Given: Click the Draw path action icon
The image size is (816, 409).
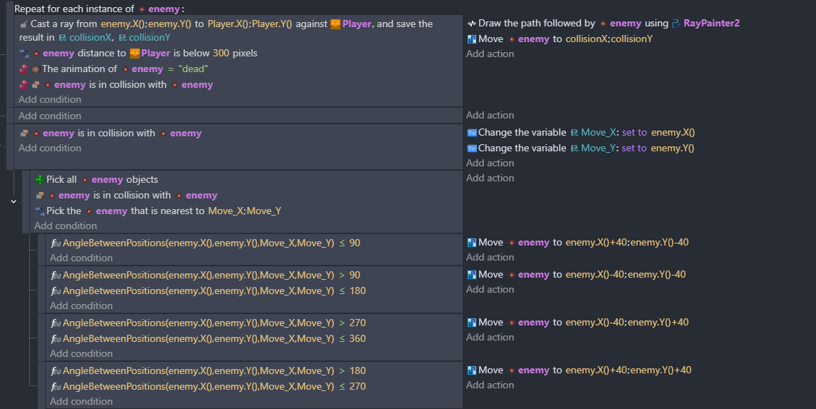Looking at the screenshot, I should click(x=471, y=24).
